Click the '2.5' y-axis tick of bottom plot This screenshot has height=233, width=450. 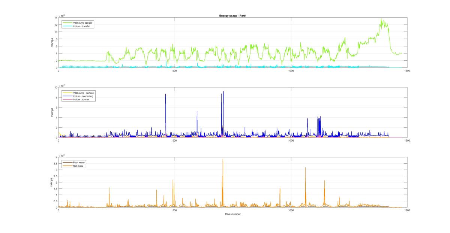coord(55,176)
